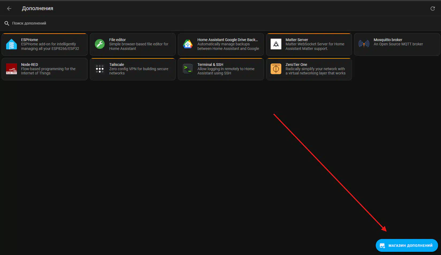Go back using the left arrow icon
This screenshot has width=441, height=255.
pyautogui.click(x=9, y=9)
